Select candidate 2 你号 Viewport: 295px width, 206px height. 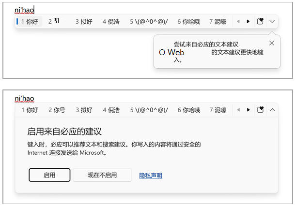(x=57, y=110)
